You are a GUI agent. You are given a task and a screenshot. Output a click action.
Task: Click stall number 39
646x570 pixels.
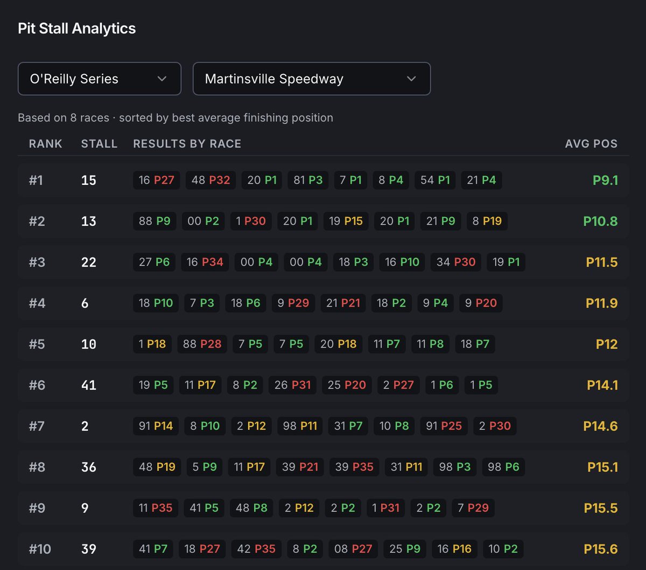[89, 548]
